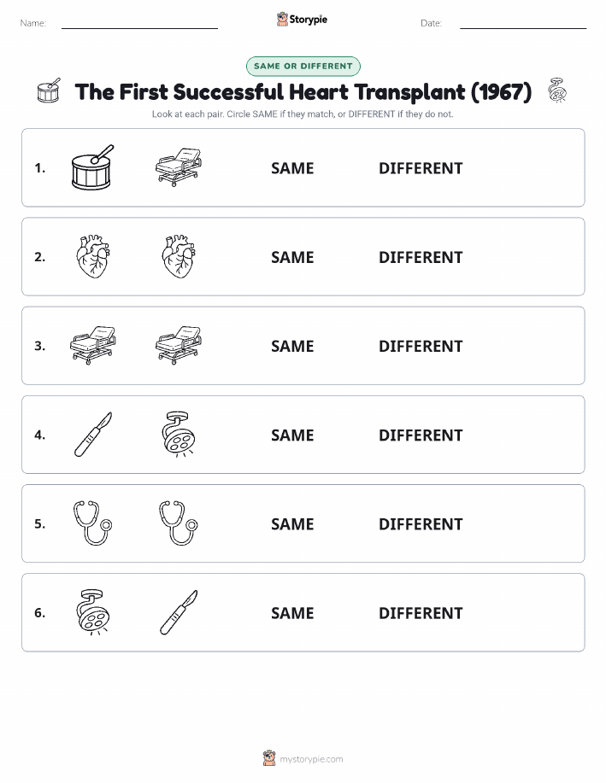Viewport: 606px width, 783px height.
Task: Choose SAME for question 3
Action: click(x=292, y=346)
